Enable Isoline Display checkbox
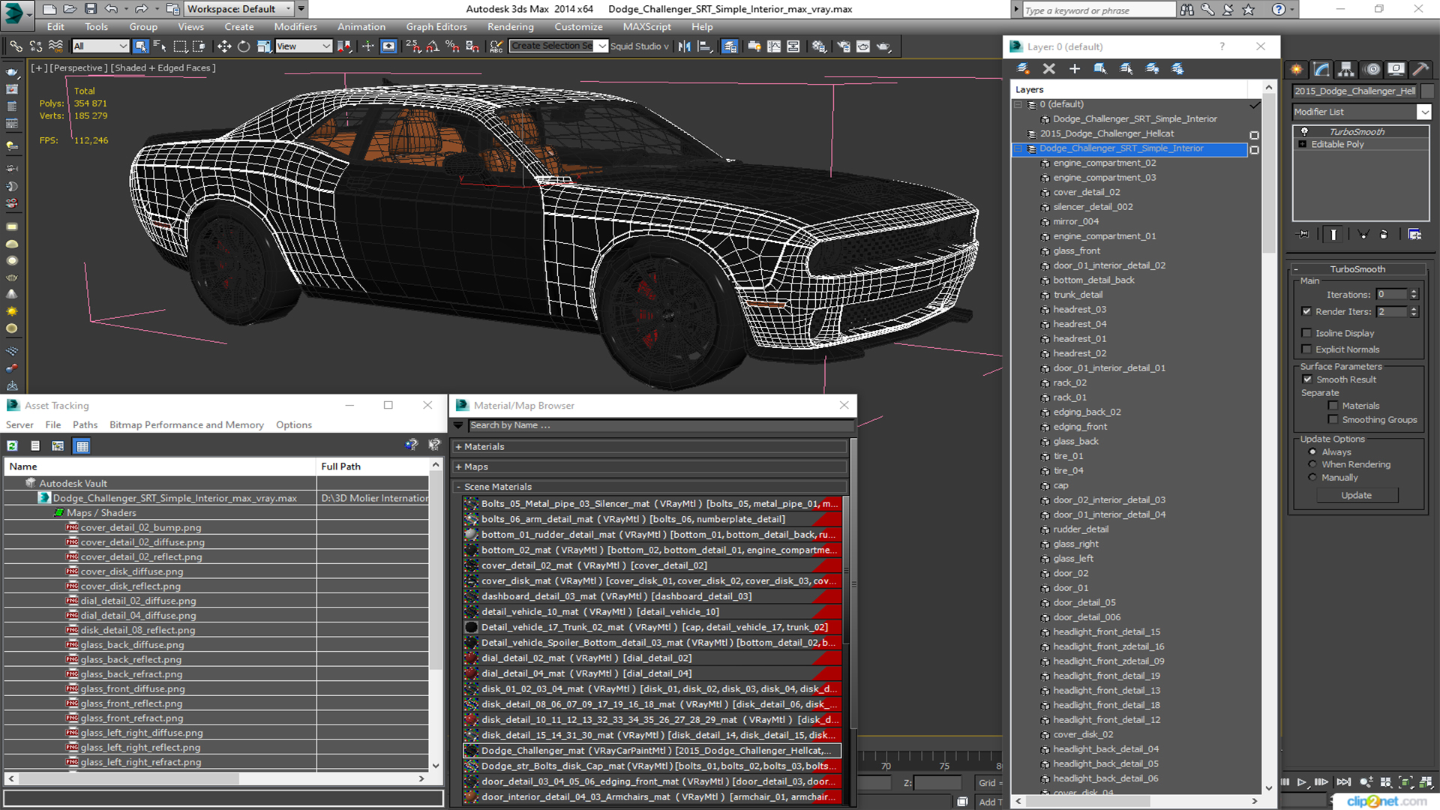The image size is (1440, 810). click(x=1307, y=333)
